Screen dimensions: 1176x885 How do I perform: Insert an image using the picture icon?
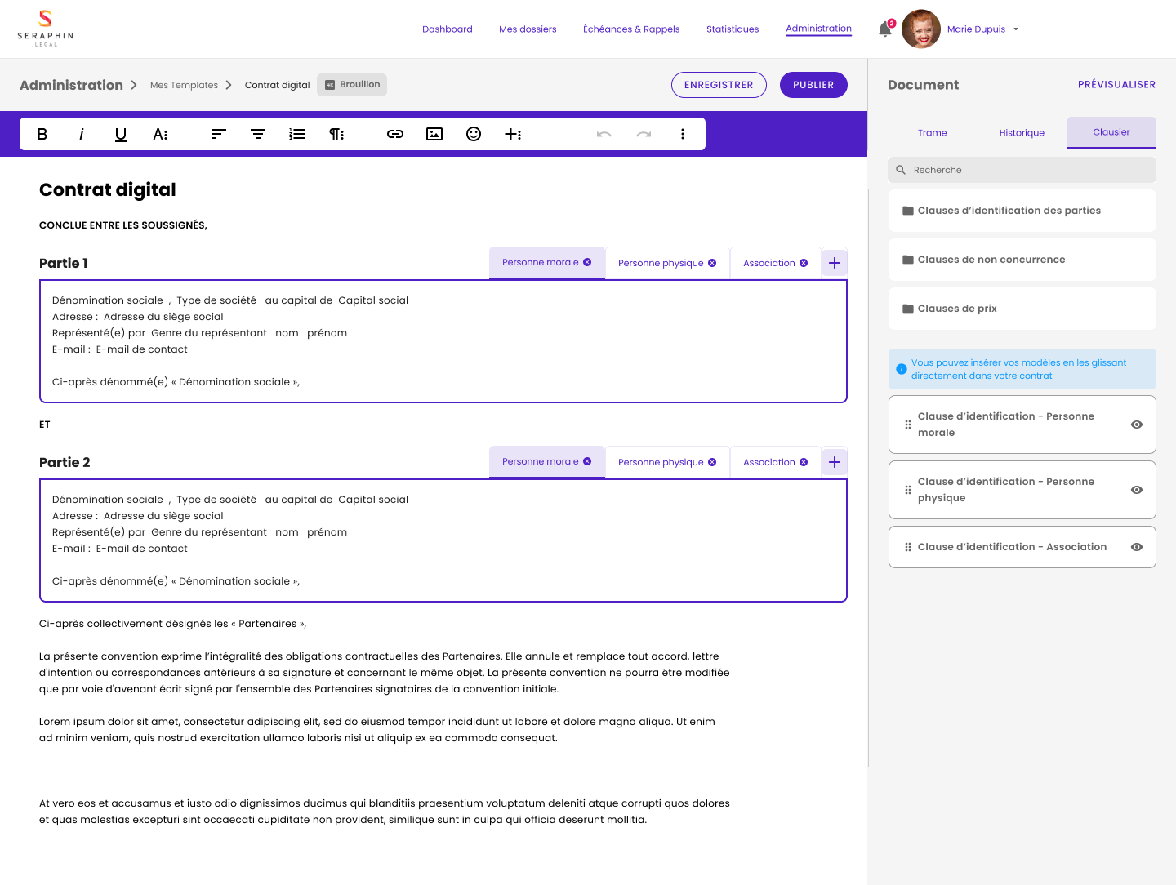click(x=434, y=134)
